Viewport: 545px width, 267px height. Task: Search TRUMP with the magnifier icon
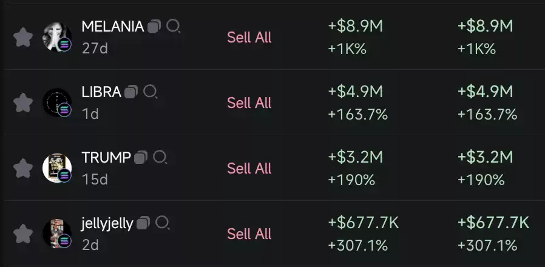pos(160,157)
